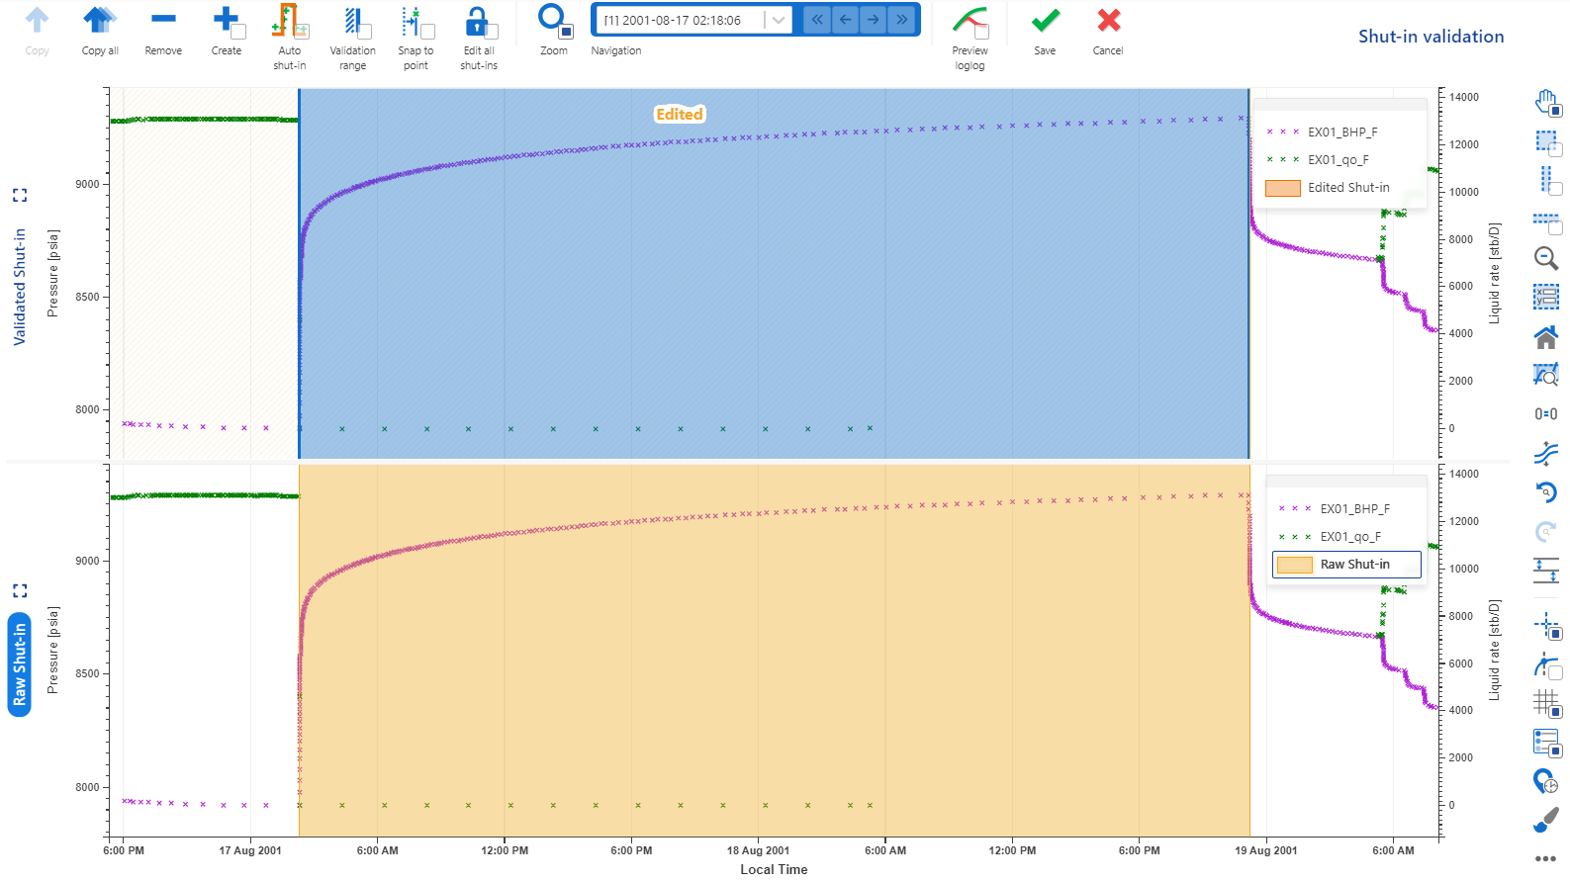Image resolution: width=1570 pixels, height=883 pixels.
Task: Click the curves smoothing icon
Action: [1546, 453]
